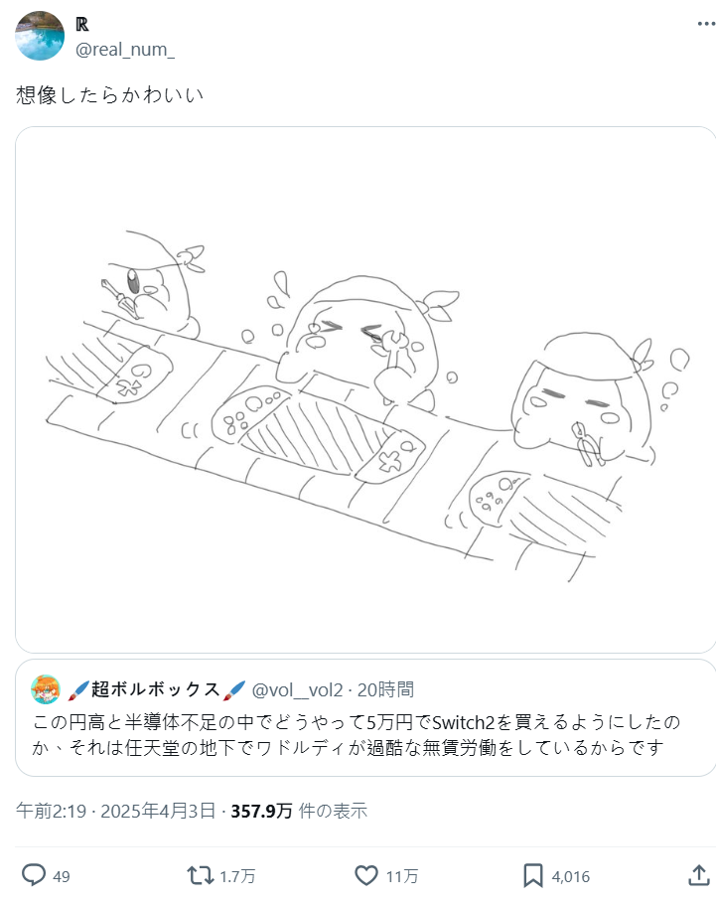Click the share upload icon

tap(699, 874)
